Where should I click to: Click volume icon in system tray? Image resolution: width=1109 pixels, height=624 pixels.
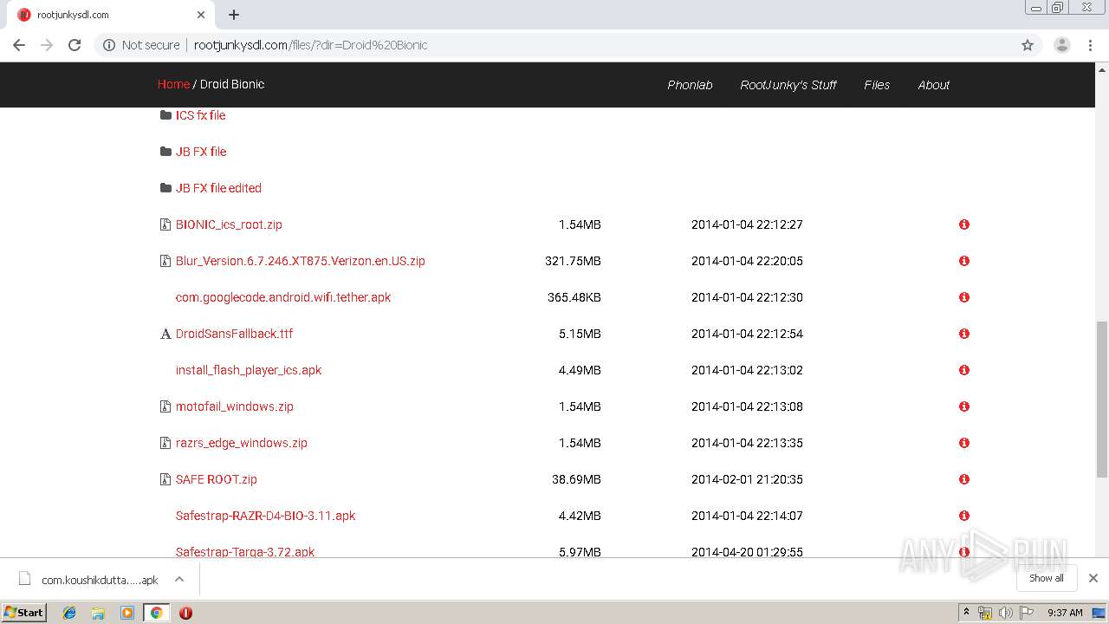(1005, 613)
